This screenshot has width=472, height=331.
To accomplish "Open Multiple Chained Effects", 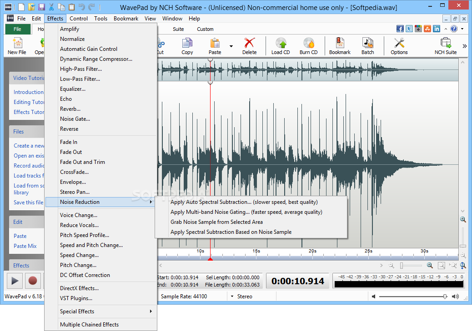I will (100, 324).
